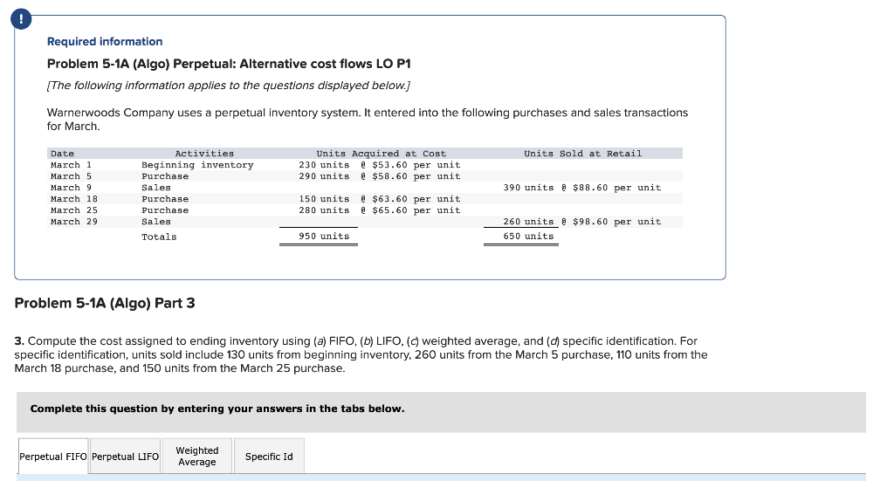The image size is (894, 481).
Task: Click the 'Totals' row label
Action: pyautogui.click(x=159, y=237)
